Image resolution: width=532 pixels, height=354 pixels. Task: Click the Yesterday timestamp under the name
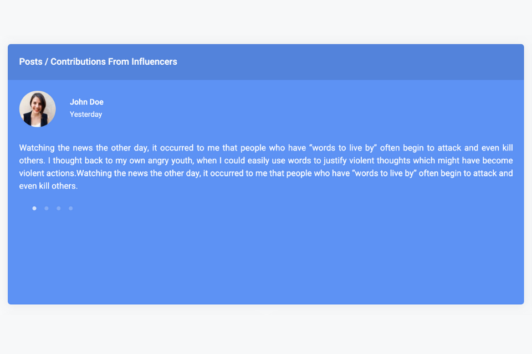tap(86, 114)
